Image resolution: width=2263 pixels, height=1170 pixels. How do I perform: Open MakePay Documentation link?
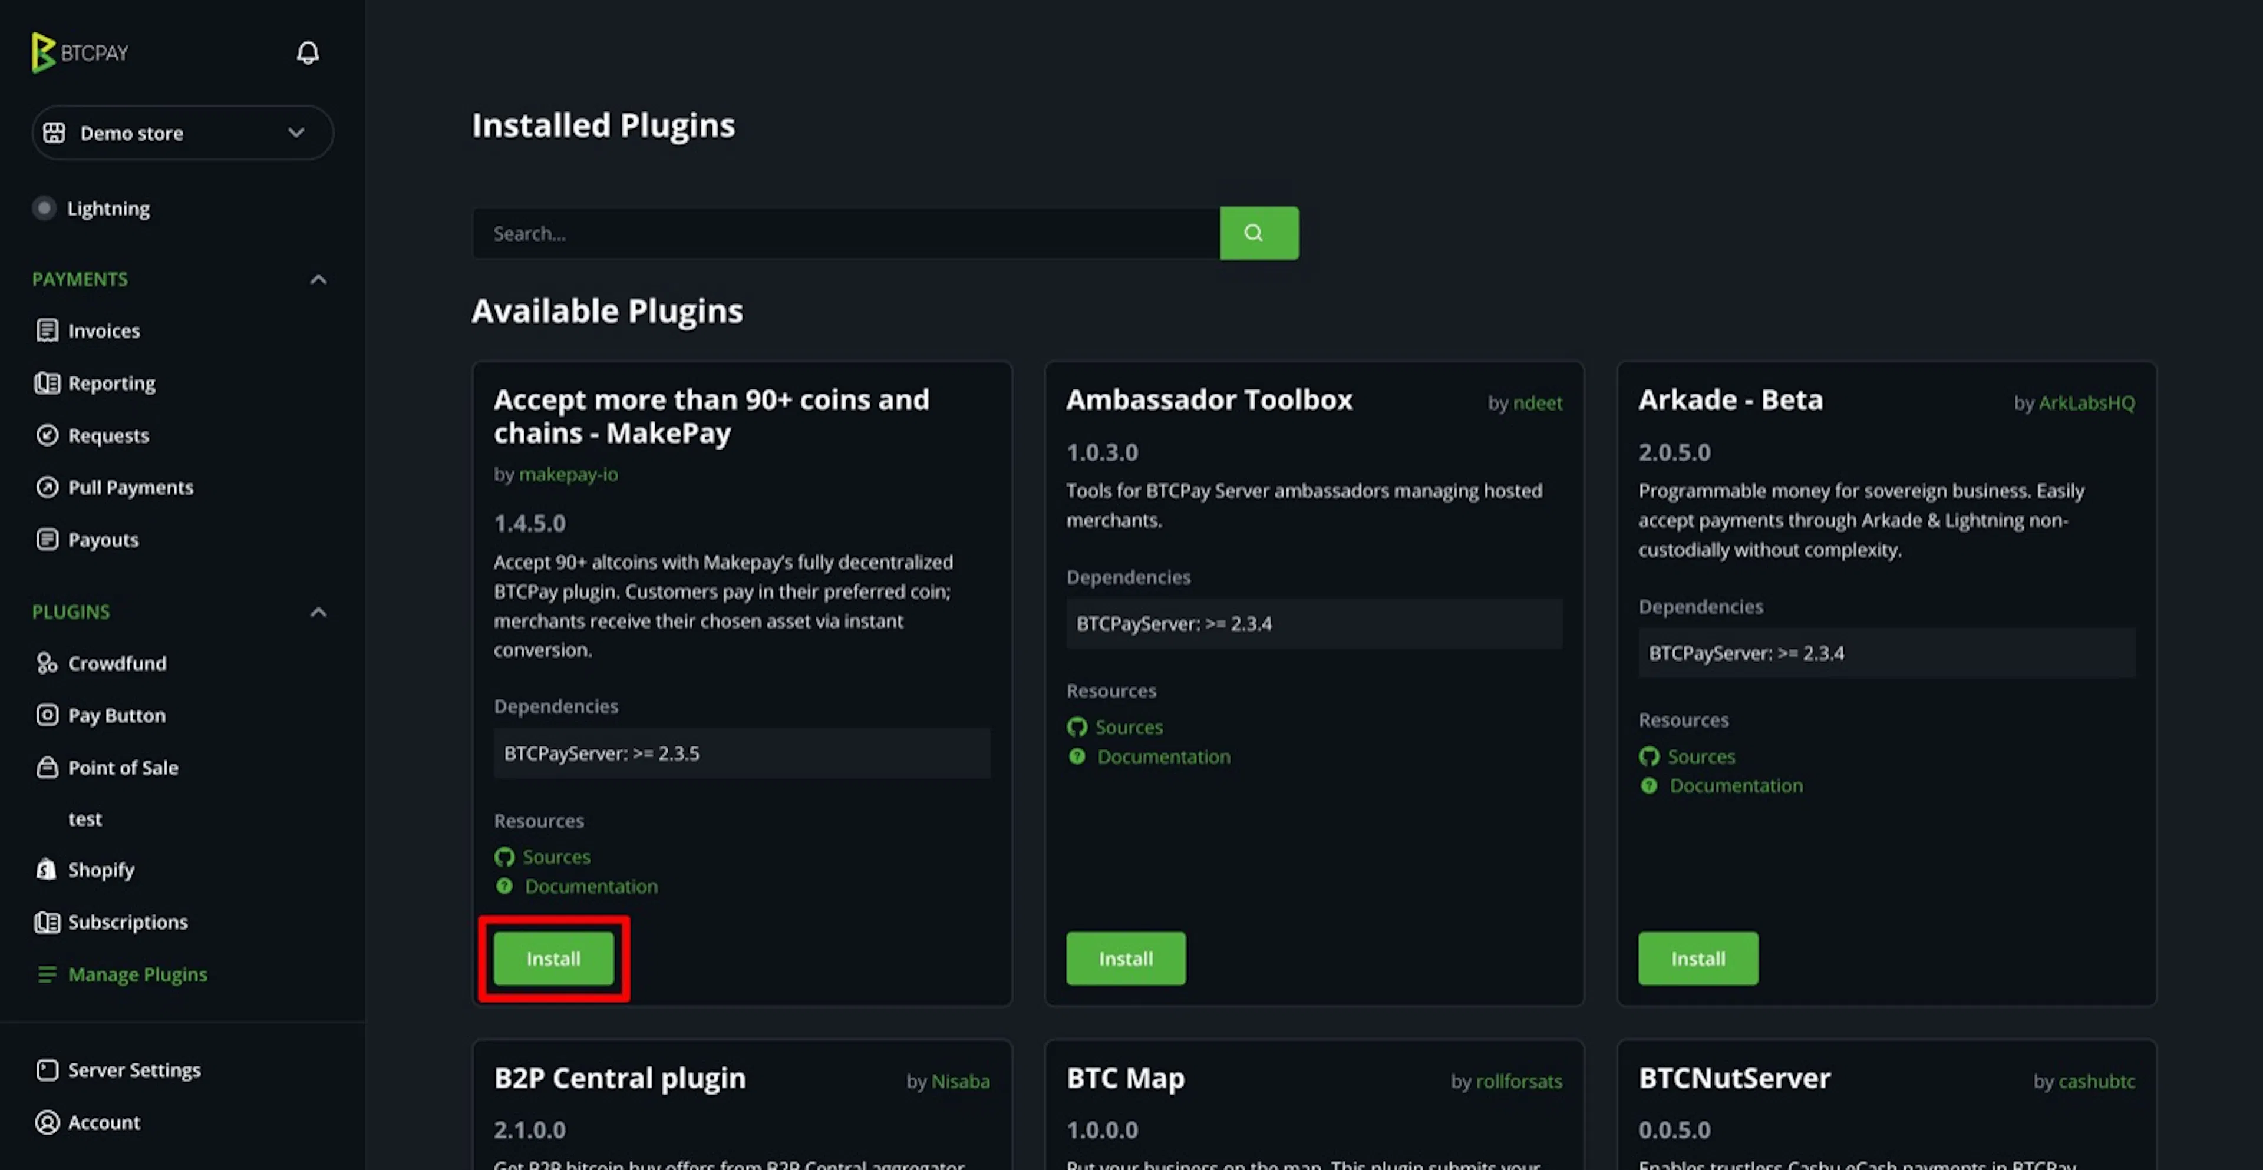pyautogui.click(x=591, y=886)
